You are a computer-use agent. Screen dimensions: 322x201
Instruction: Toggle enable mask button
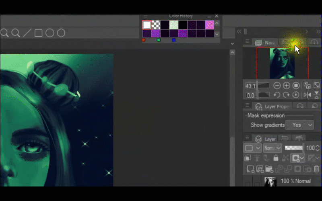296,158
